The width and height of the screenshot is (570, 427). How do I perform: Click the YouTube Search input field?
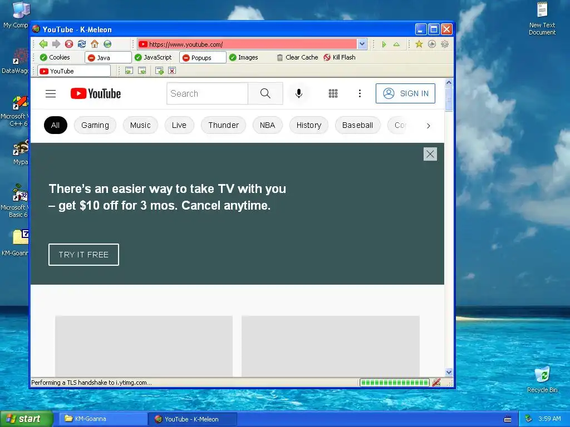(x=208, y=93)
